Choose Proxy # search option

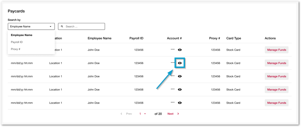pos(15,49)
